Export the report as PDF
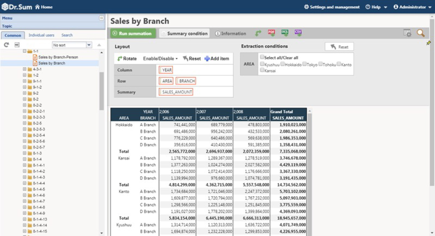This screenshot has height=236, width=435. click(x=271, y=33)
